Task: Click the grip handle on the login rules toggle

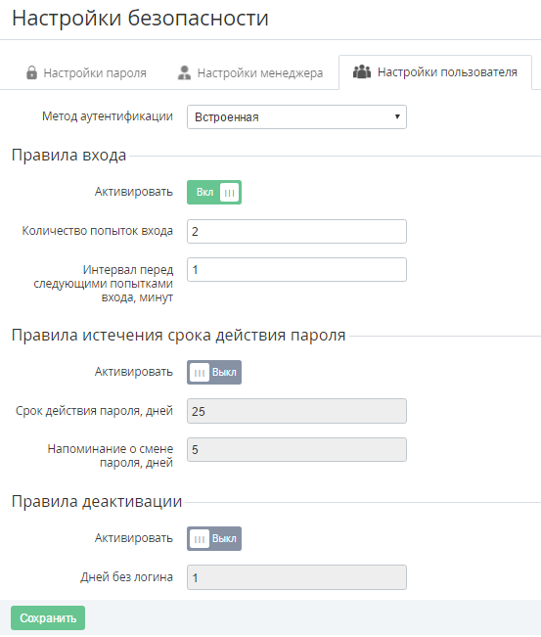Action: point(230,193)
